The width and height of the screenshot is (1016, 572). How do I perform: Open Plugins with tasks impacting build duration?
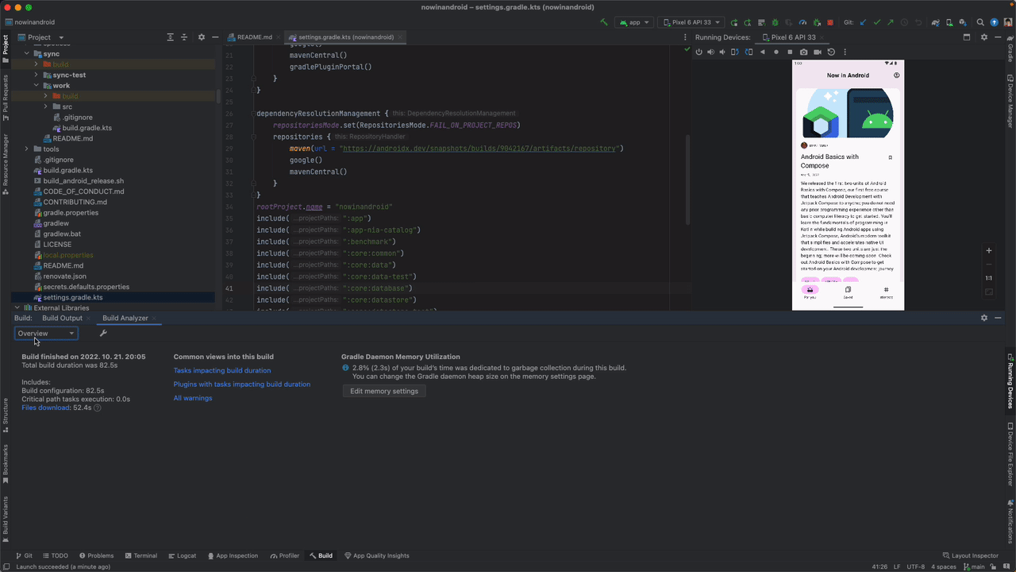[242, 385]
